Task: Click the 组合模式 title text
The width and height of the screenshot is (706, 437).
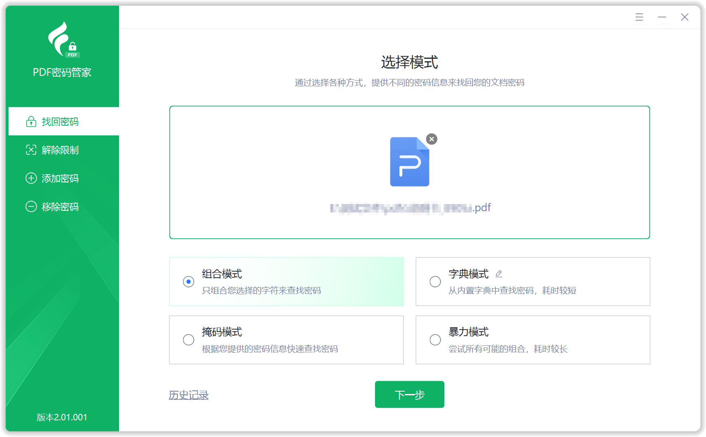Action: [222, 274]
